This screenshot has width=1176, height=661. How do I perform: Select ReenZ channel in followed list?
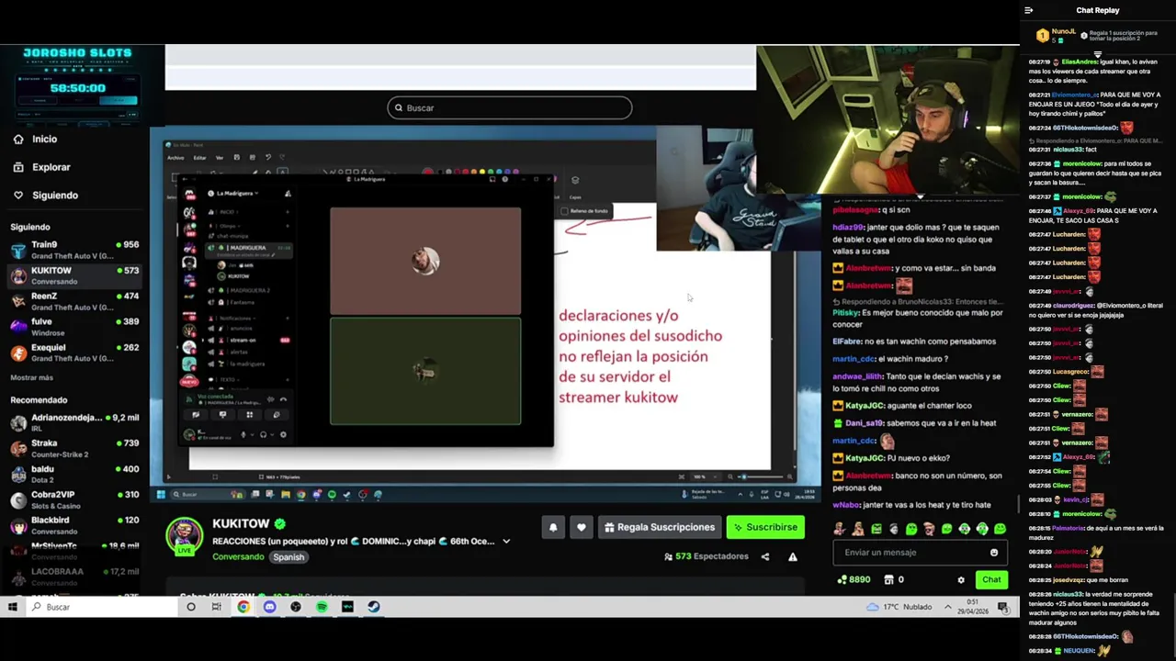point(74,301)
